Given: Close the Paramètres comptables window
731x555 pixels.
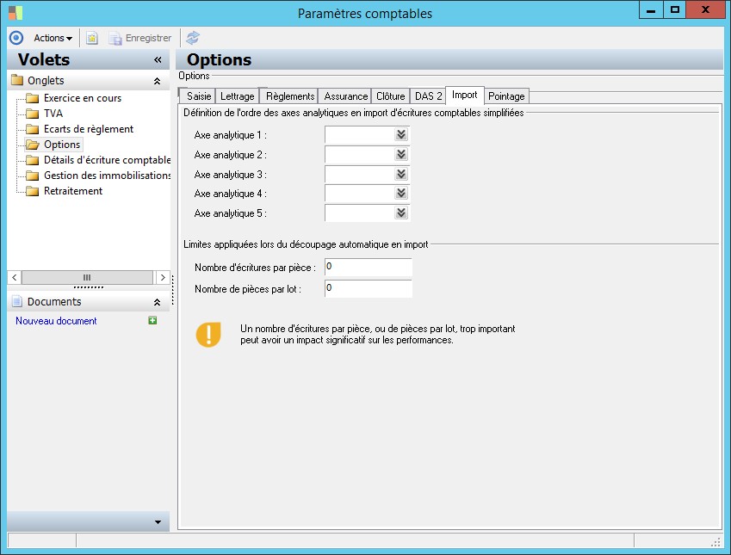Looking at the screenshot, I should (x=705, y=9).
